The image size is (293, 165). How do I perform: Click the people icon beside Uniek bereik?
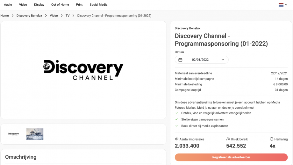point(228,139)
